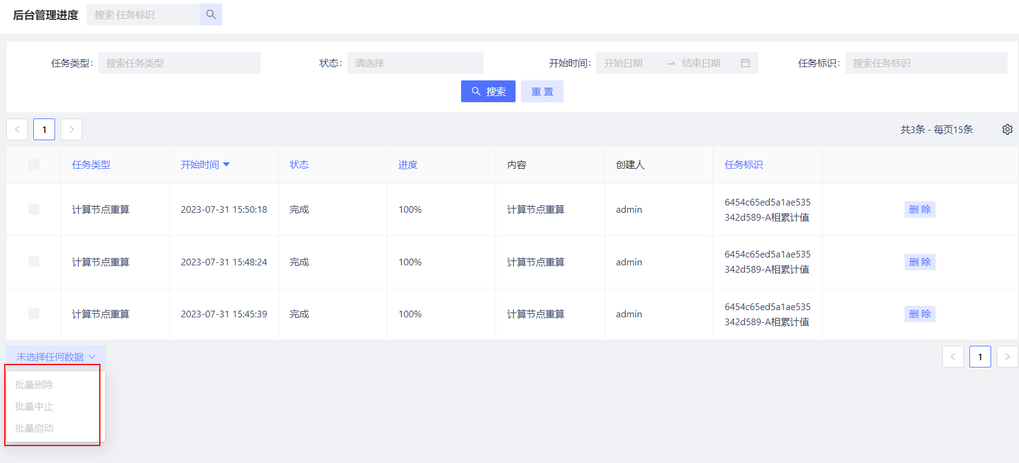Check the row started at 15:48:24
The height and width of the screenshot is (463, 1019).
tap(34, 262)
